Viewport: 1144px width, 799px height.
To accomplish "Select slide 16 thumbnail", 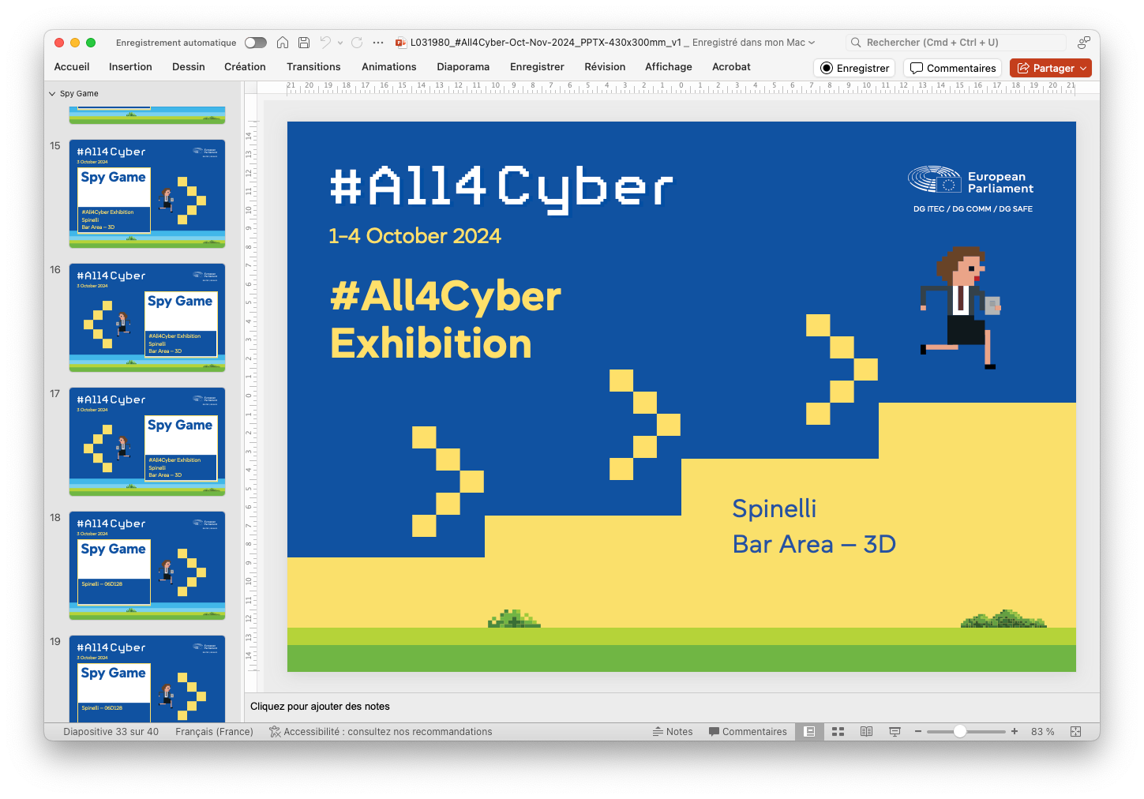I will [147, 317].
